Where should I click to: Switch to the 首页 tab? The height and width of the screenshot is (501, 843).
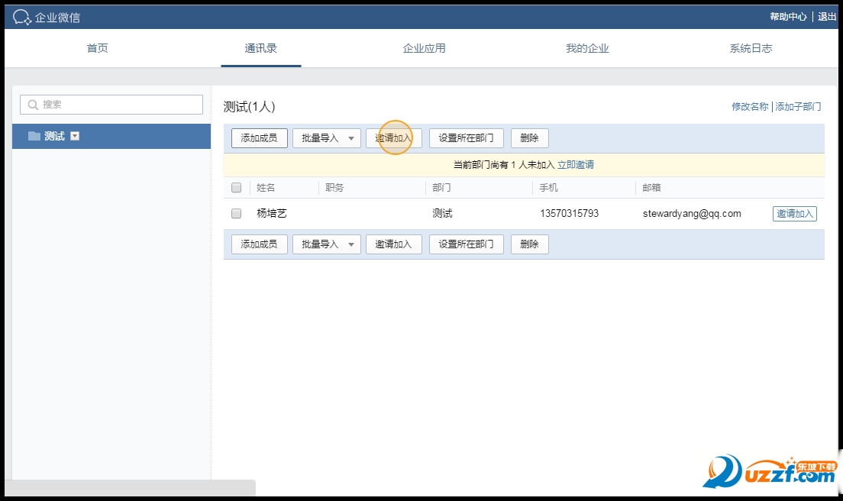pos(98,47)
